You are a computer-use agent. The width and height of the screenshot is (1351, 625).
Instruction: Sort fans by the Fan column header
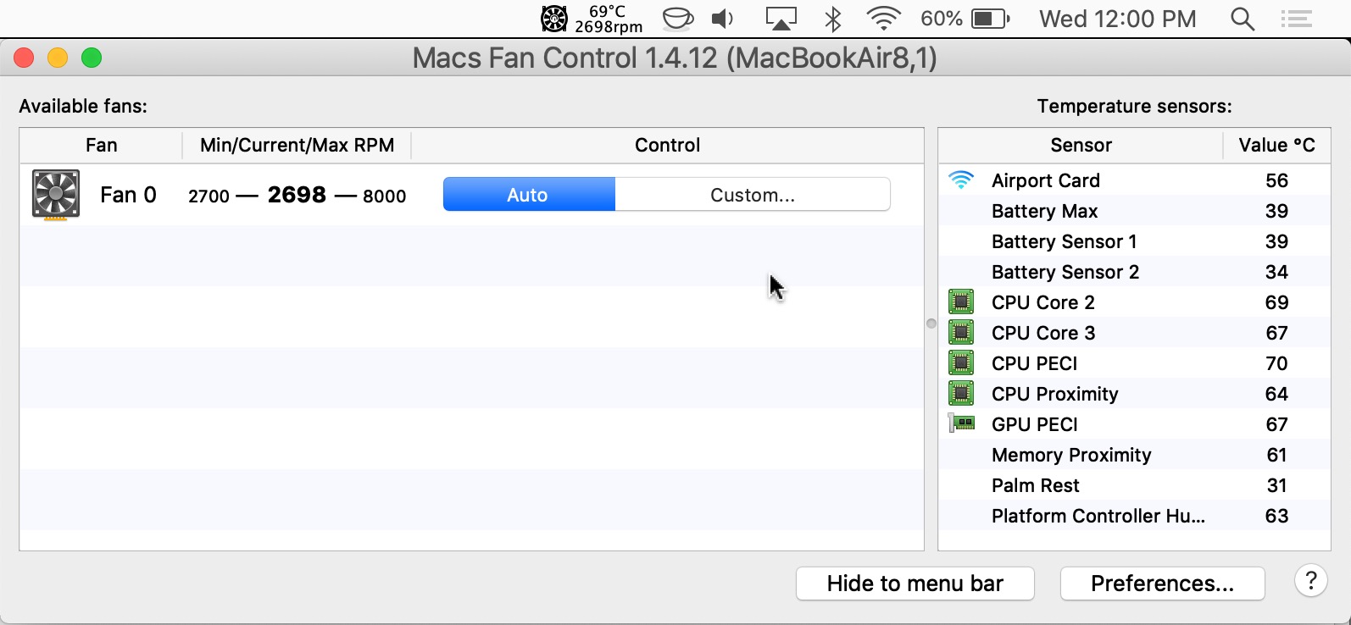coord(101,145)
